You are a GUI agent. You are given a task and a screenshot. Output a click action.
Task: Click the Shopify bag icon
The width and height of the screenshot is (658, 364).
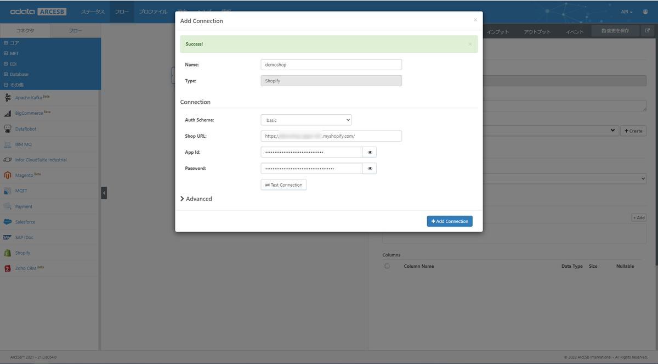pos(8,253)
